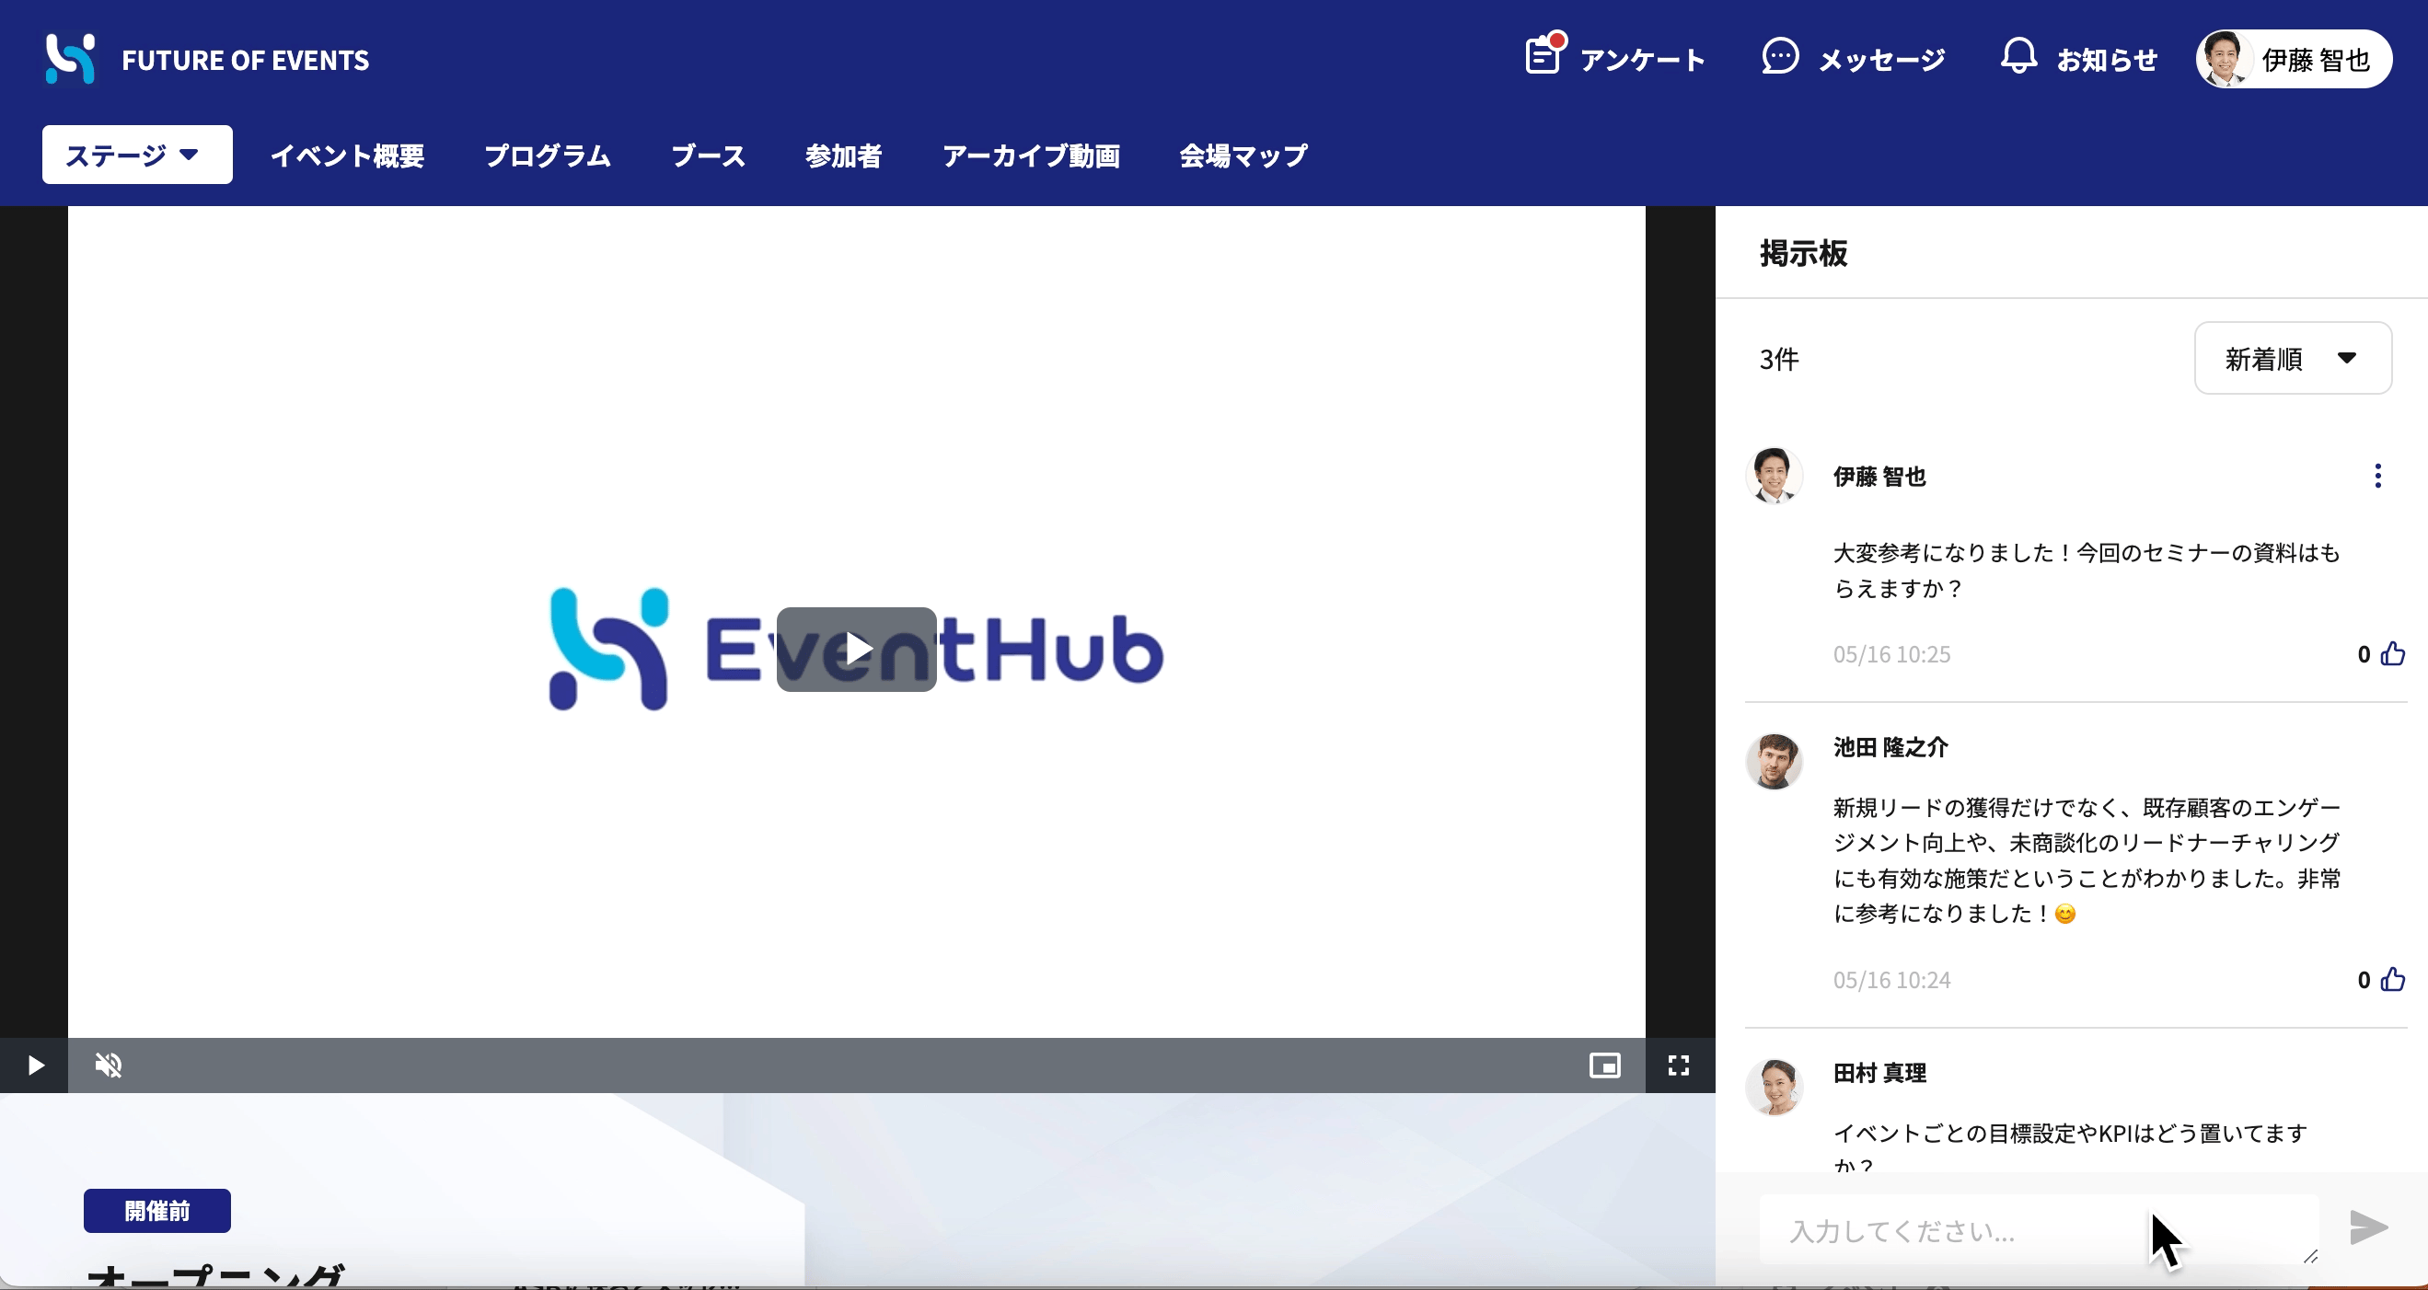This screenshot has width=2428, height=1290.
Task: Open the three-dot menu on 伊藤 智也's post
Action: 2378,476
